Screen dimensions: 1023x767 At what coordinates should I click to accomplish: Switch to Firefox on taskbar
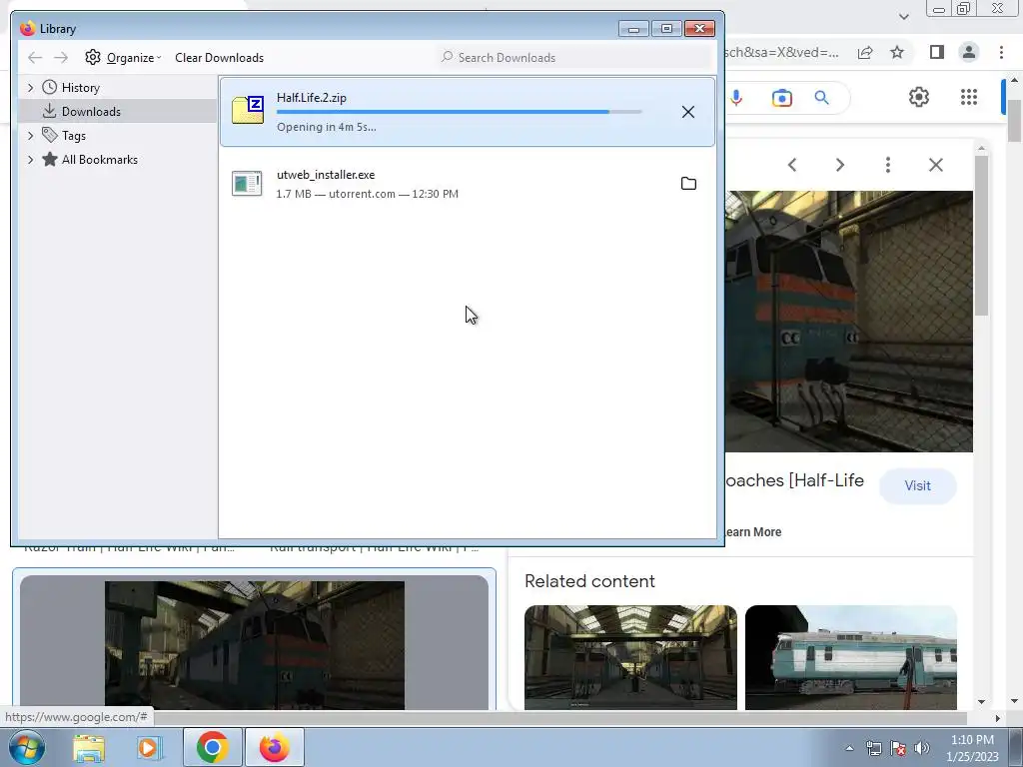[274, 747]
